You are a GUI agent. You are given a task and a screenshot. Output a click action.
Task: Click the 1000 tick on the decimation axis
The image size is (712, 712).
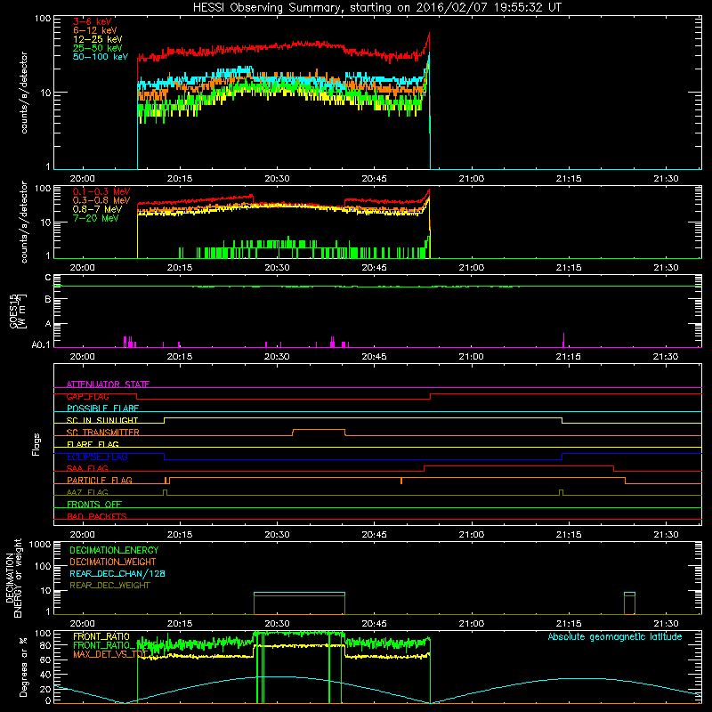coord(40,544)
